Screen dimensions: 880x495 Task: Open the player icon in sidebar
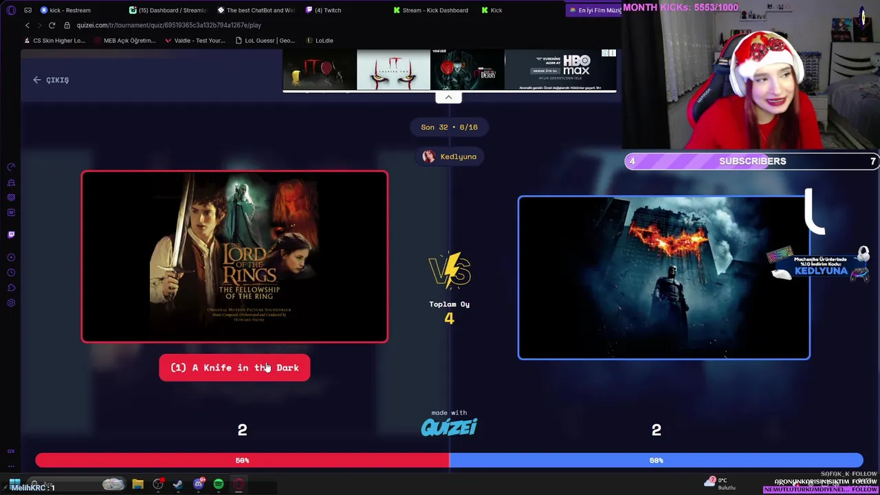[11, 257]
